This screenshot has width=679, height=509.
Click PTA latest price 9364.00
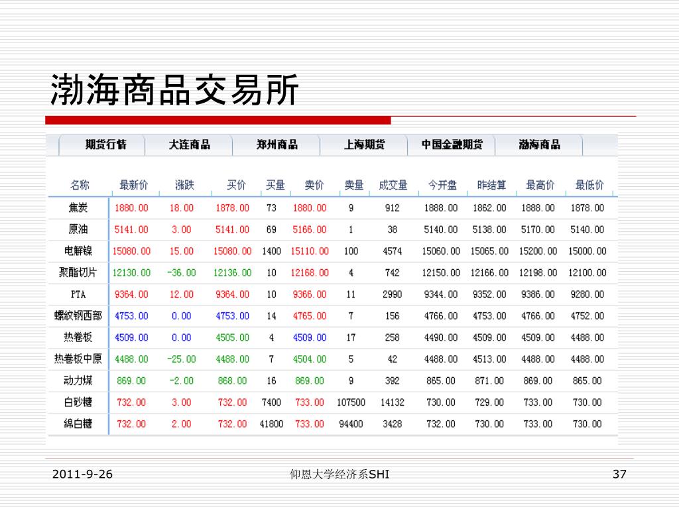(x=131, y=295)
